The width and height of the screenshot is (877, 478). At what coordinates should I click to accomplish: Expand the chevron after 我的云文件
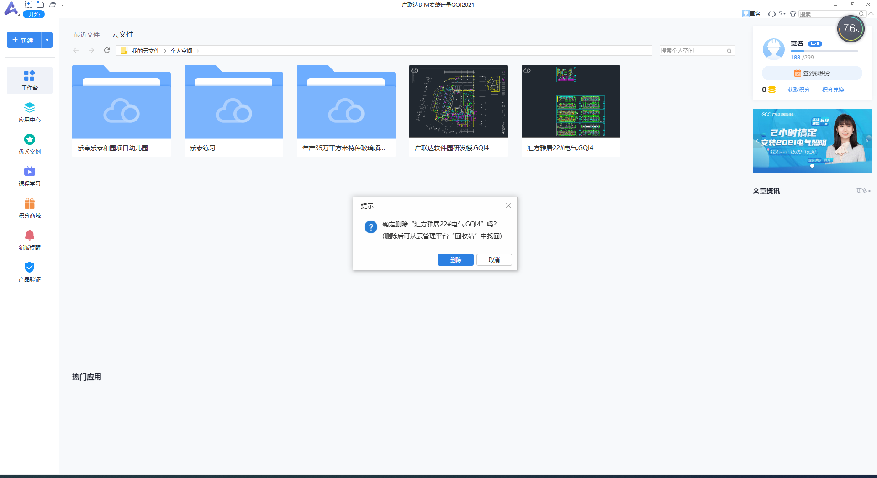[x=165, y=51]
